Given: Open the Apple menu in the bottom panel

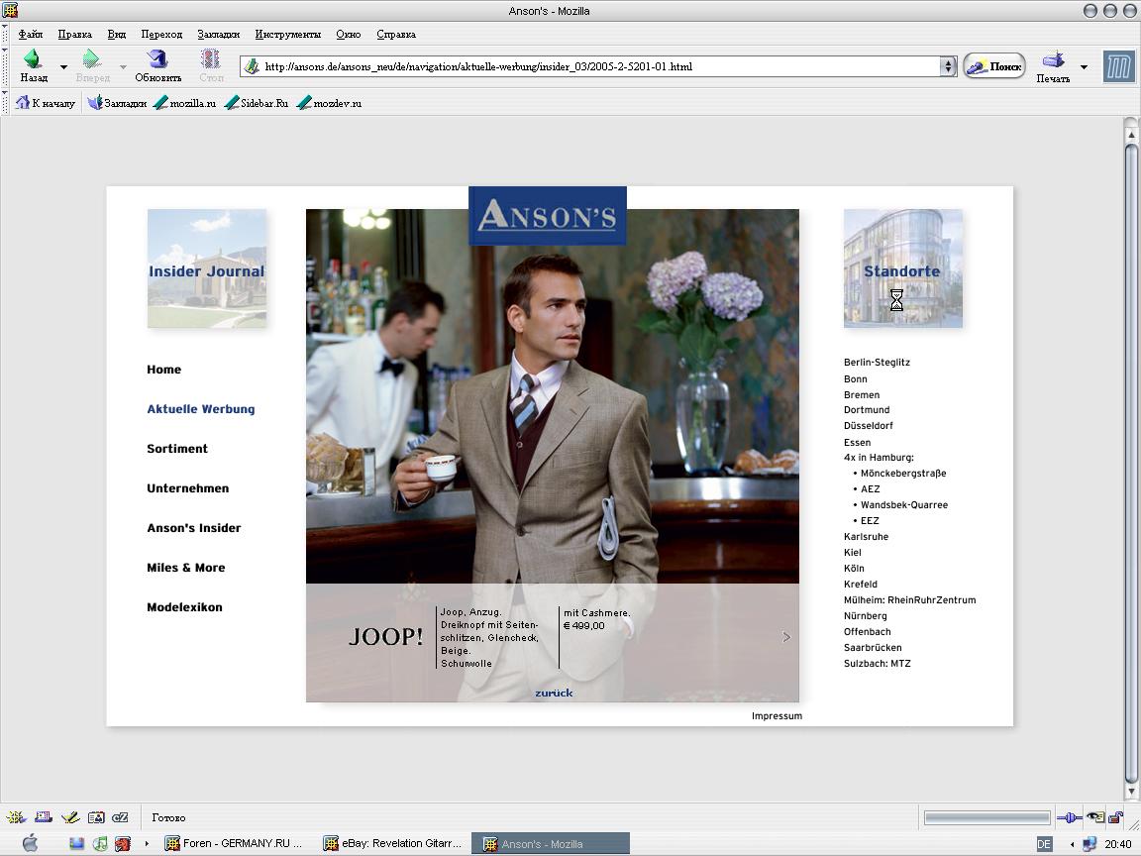Looking at the screenshot, I should click(x=30, y=844).
